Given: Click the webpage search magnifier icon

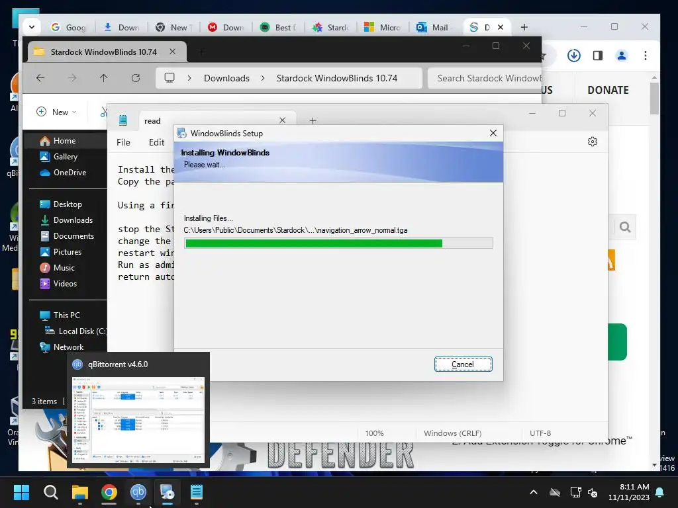Looking at the screenshot, I should tap(625, 228).
